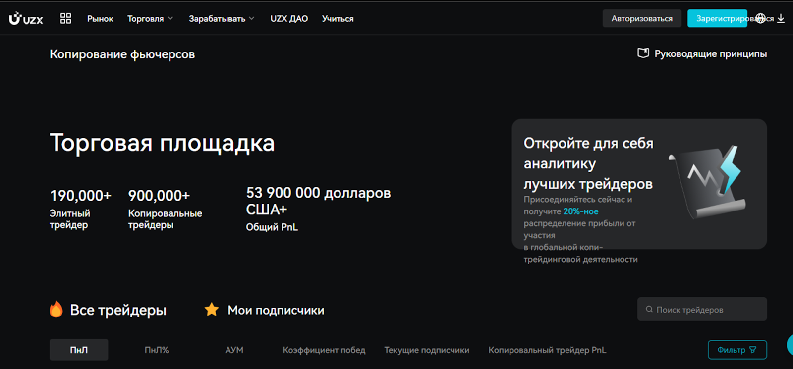793x369 pixels.
Task: Select the ПнЛ% sort tab
Action: tap(157, 350)
